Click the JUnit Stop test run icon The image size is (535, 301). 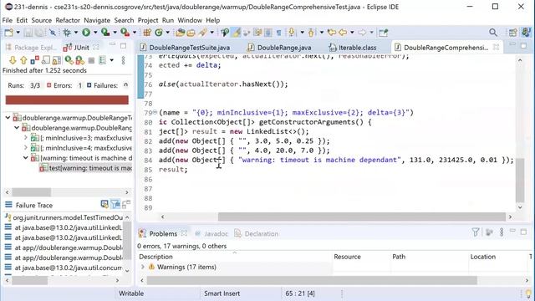click(91, 61)
